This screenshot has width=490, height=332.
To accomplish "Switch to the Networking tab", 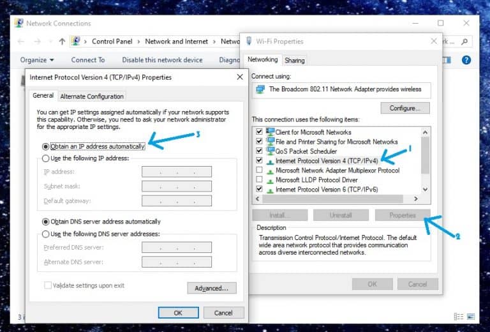I will (x=262, y=59).
